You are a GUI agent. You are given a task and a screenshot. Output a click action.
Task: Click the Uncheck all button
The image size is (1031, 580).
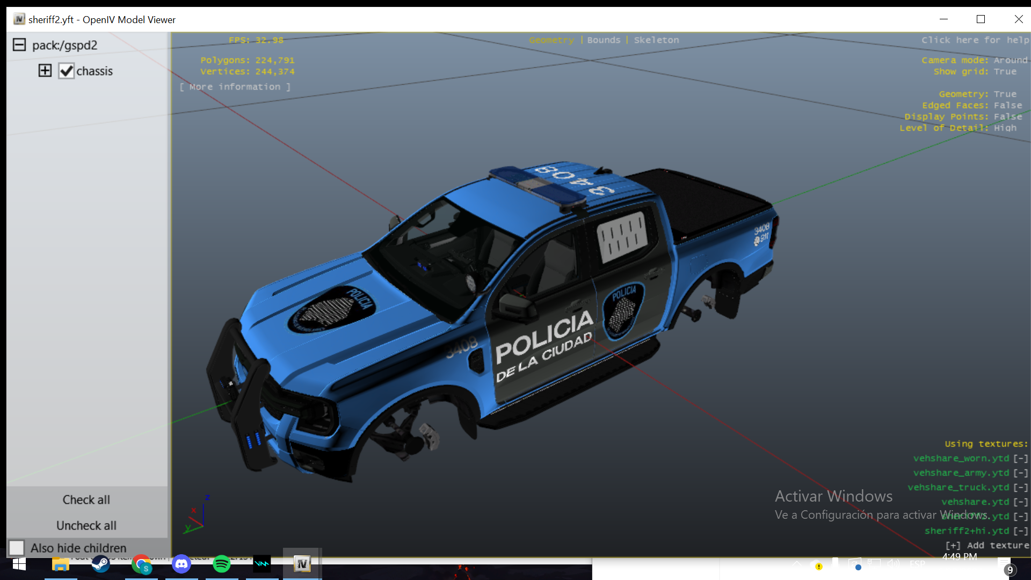pyautogui.click(x=86, y=525)
